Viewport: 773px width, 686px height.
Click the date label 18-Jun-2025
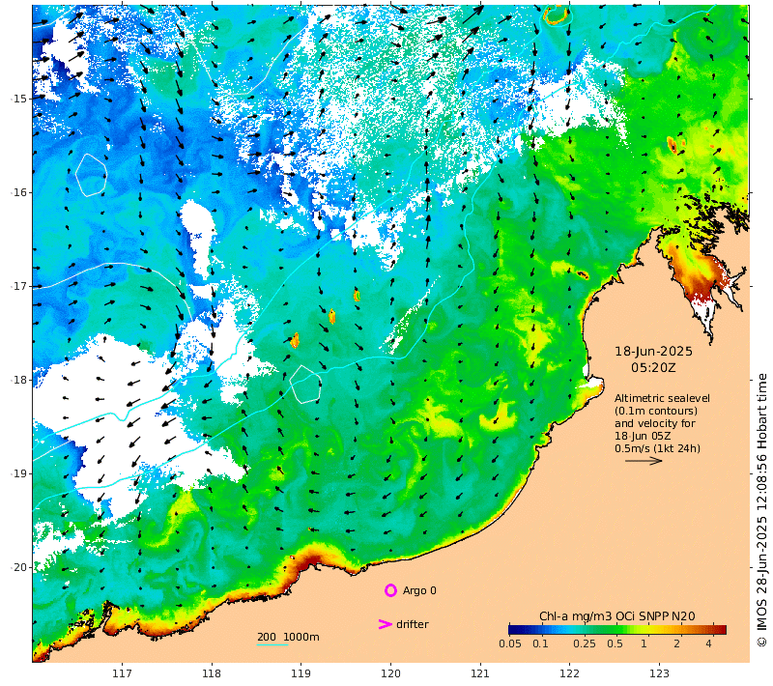[653, 352]
